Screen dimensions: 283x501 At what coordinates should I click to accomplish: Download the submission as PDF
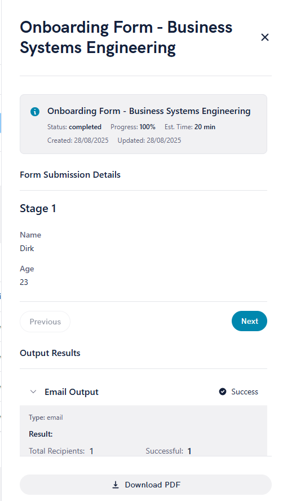pos(145,485)
